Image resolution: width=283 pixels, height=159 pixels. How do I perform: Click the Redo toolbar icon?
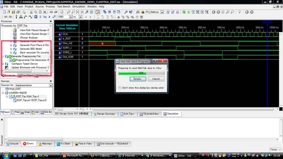(56, 12)
